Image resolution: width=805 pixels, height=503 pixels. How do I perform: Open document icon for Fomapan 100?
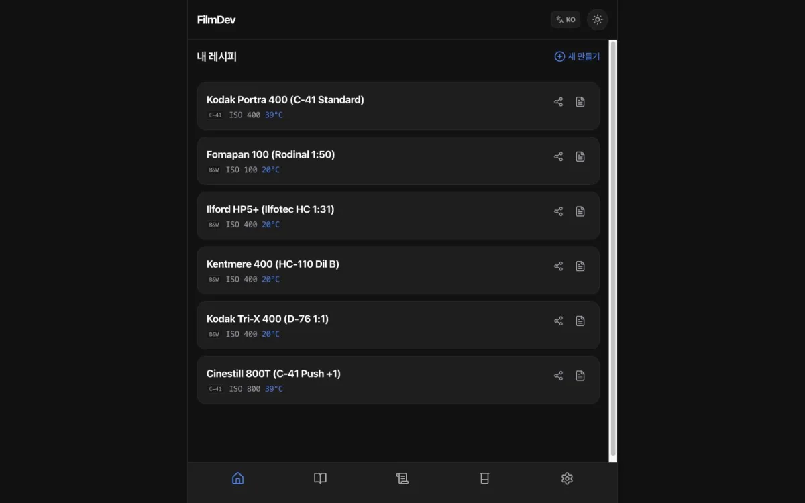point(580,156)
